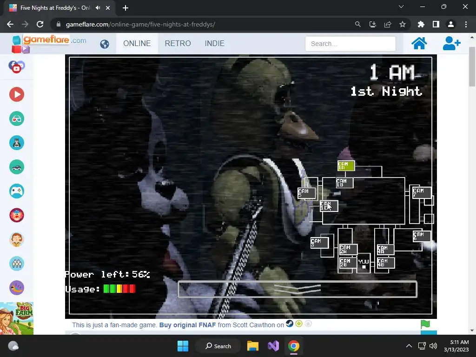Open the car racing games category
This screenshot has height=357, width=476.
[x=17, y=167]
